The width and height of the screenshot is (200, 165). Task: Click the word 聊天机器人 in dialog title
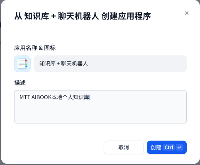click(x=78, y=16)
